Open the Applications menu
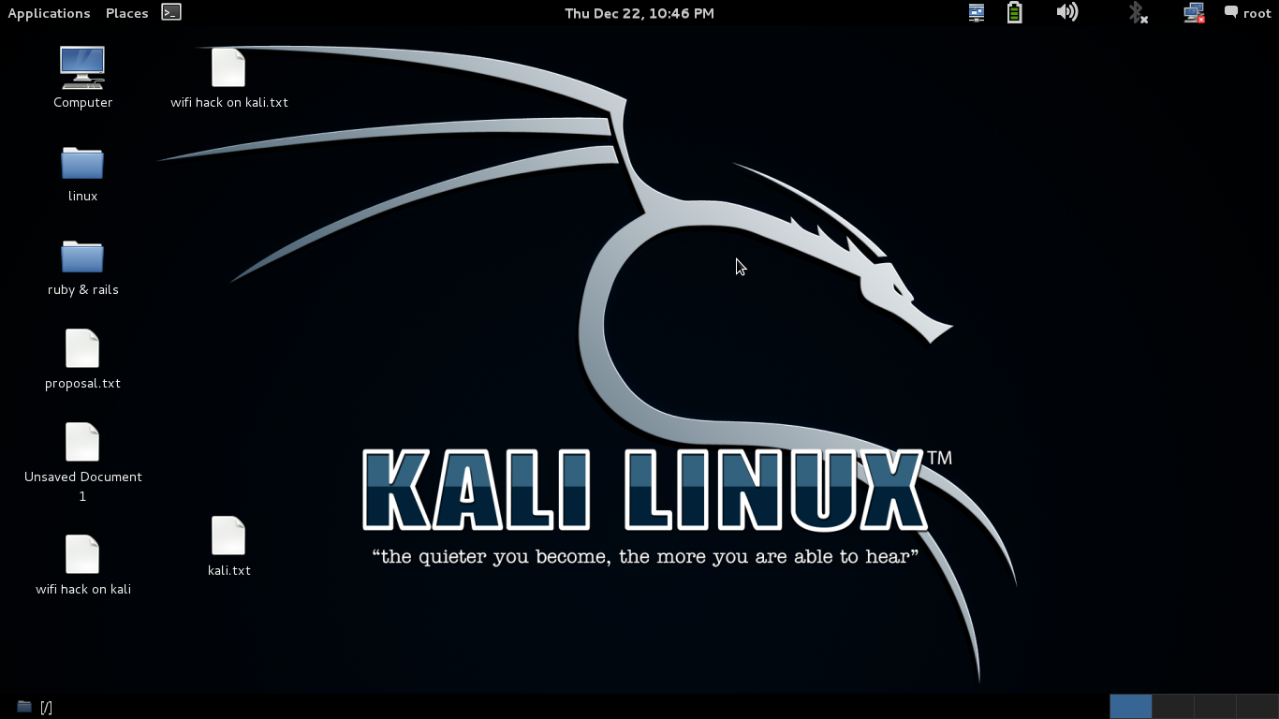This screenshot has height=719, width=1279. click(x=49, y=13)
